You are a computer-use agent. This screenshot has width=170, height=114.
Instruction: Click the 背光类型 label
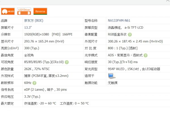[91, 69]
